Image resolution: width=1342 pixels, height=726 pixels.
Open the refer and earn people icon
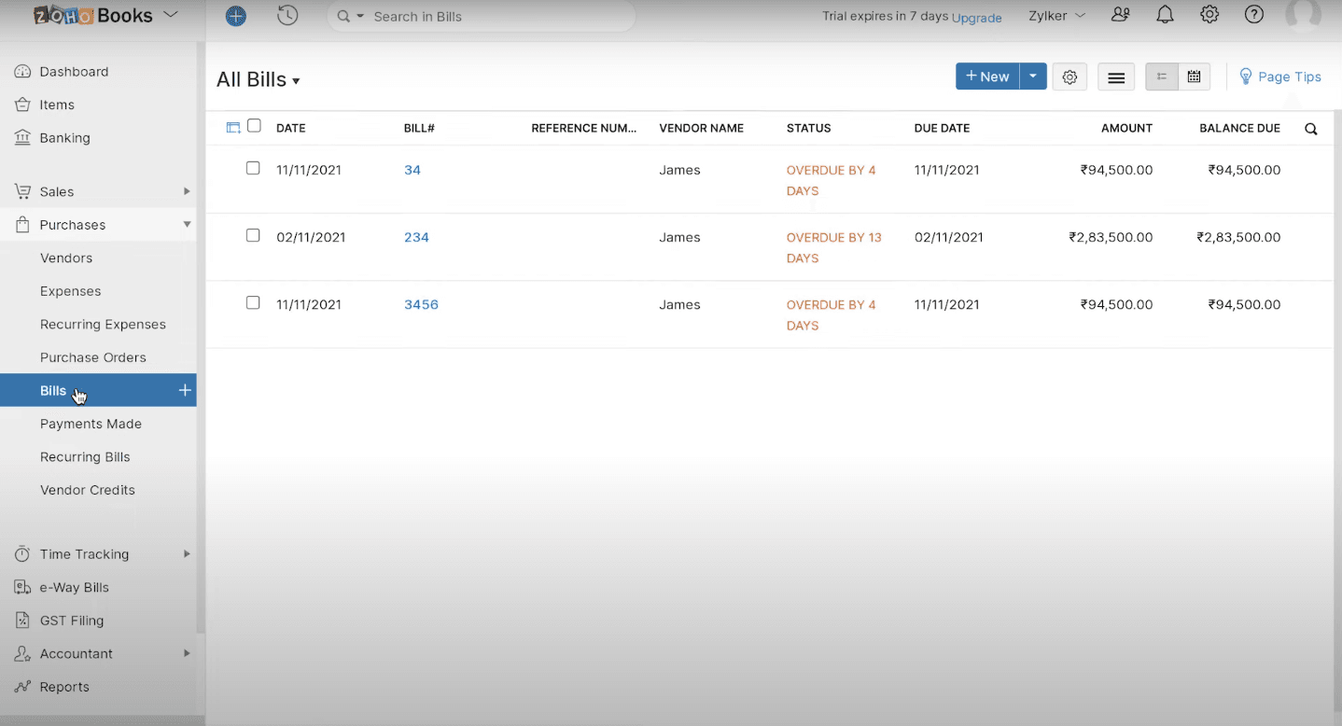coord(1120,15)
